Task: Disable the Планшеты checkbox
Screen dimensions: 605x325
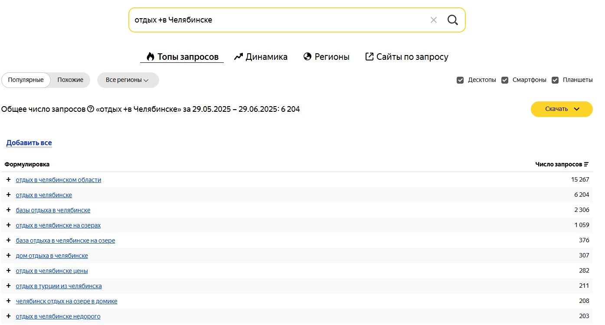Action: pos(555,80)
